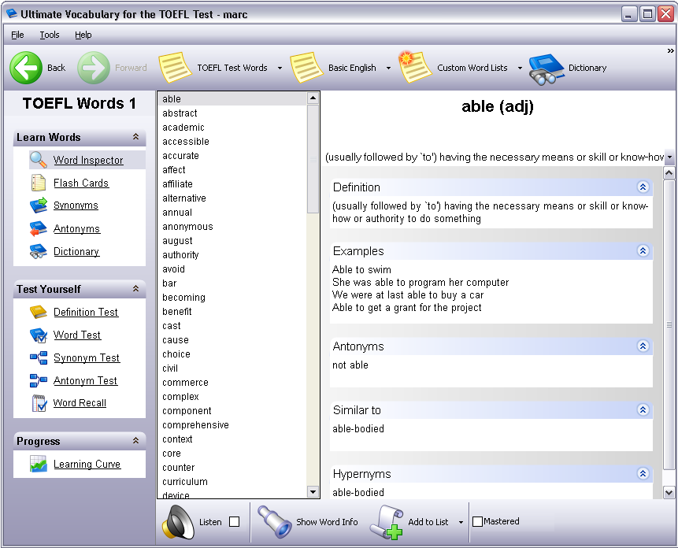Collapse the Similar to section

[x=643, y=409]
